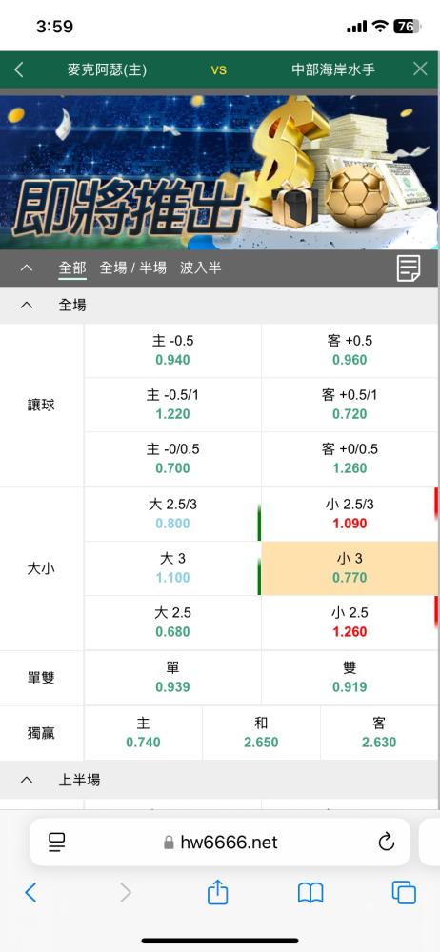Go forward in Safari toolbar
This screenshot has width=440, height=952.
(x=125, y=893)
